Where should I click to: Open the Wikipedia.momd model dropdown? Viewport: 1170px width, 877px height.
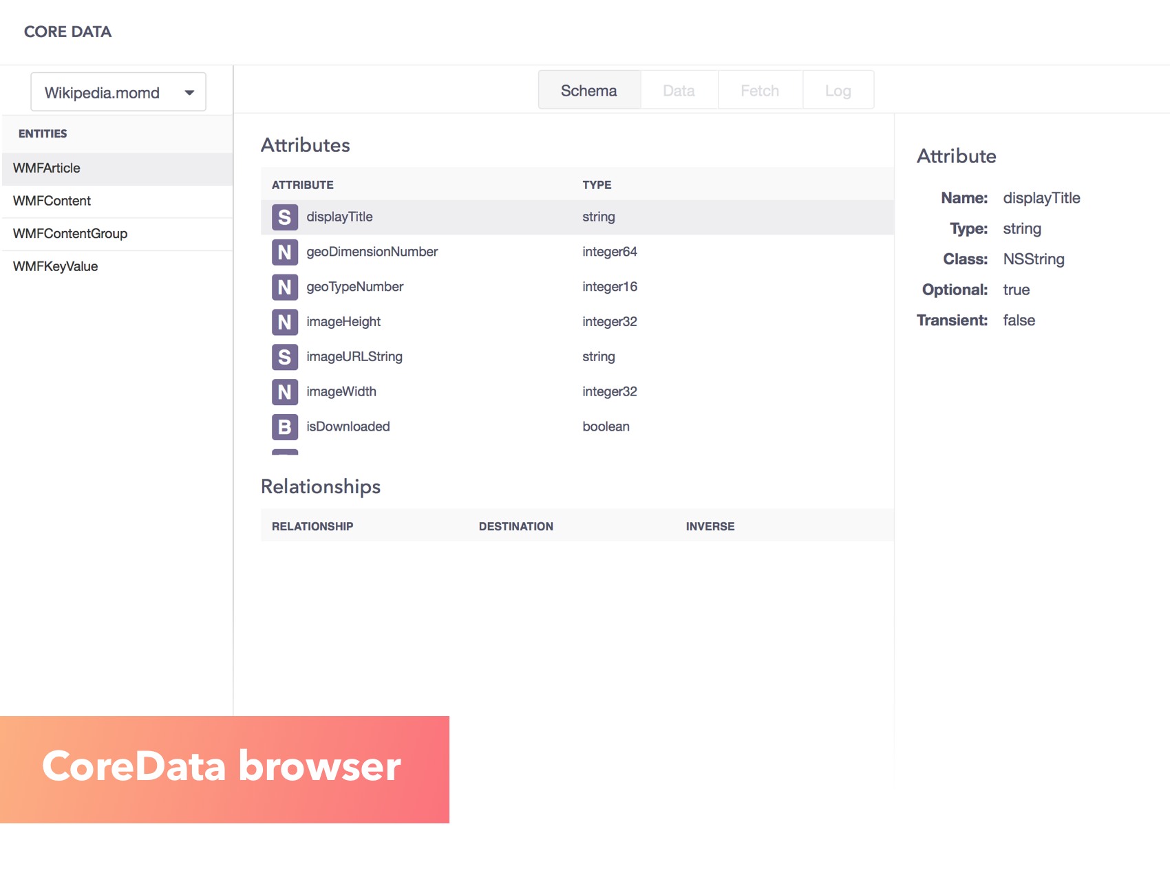[118, 92]
